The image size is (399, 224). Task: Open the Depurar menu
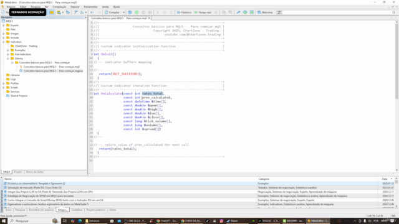(75, 7)
